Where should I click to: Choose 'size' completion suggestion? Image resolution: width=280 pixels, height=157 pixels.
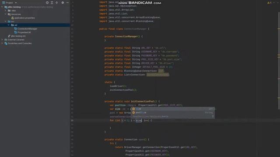coord(173,109)
